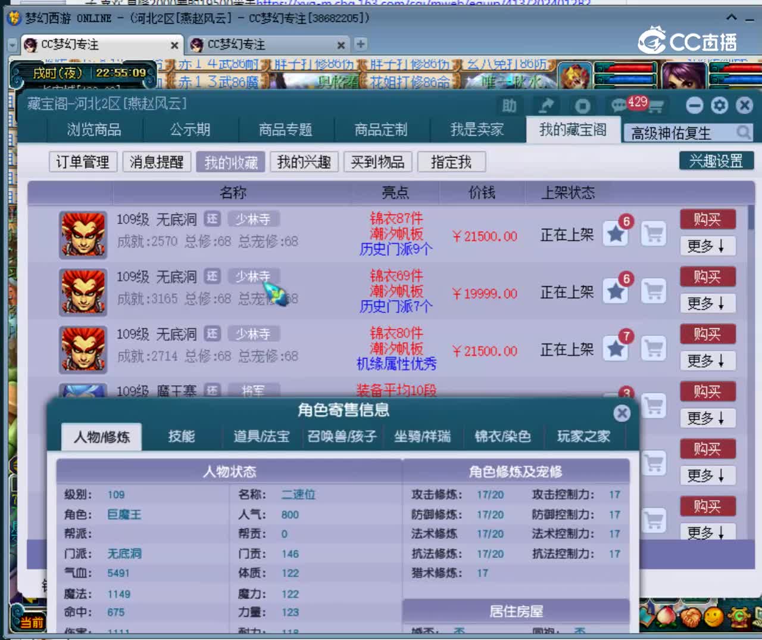762x640 pixels.
Task: Select 我的藏宝阁 tab
Action: [573, 129]
